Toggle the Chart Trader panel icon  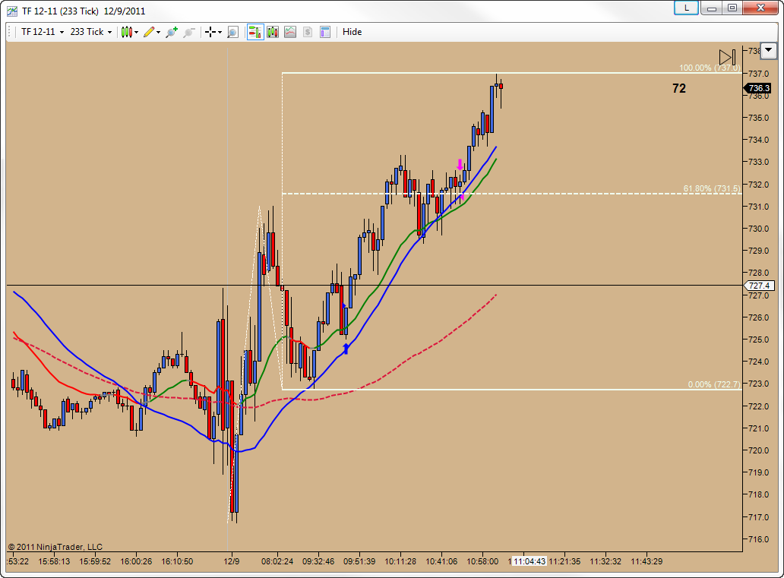pyautogui.click(x=255, y=32)
